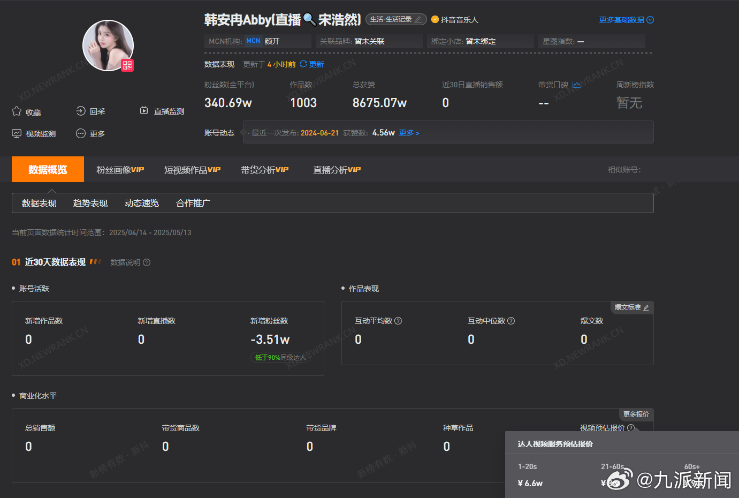Click the 总获赞 value 8675.07w

click(379, 103)
